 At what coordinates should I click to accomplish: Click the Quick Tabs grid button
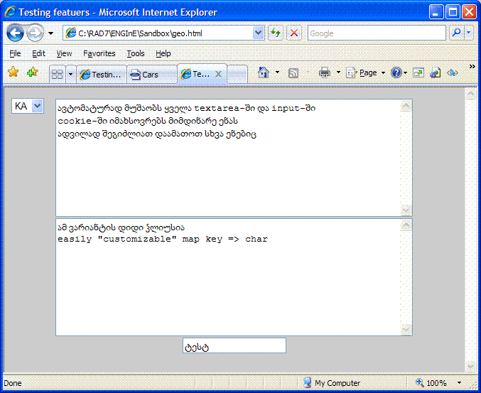coord(58,74)
